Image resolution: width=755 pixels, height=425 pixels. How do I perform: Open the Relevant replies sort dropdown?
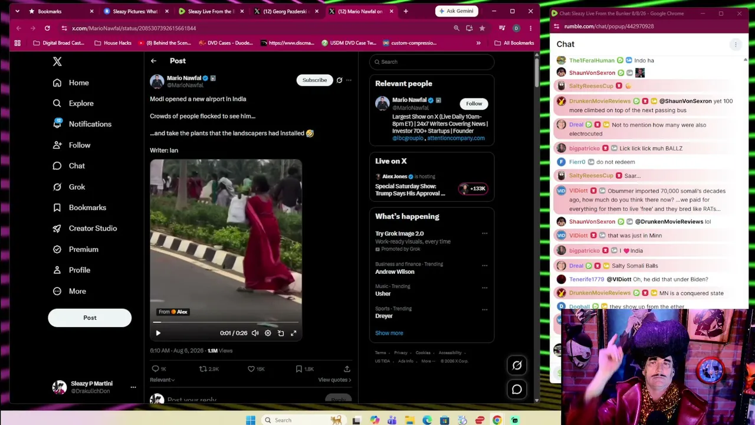click(162, 380)
